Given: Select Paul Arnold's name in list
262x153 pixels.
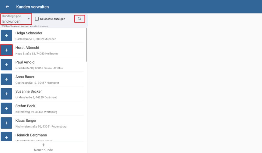Looking at the screenshot, I should coord(25,62).
